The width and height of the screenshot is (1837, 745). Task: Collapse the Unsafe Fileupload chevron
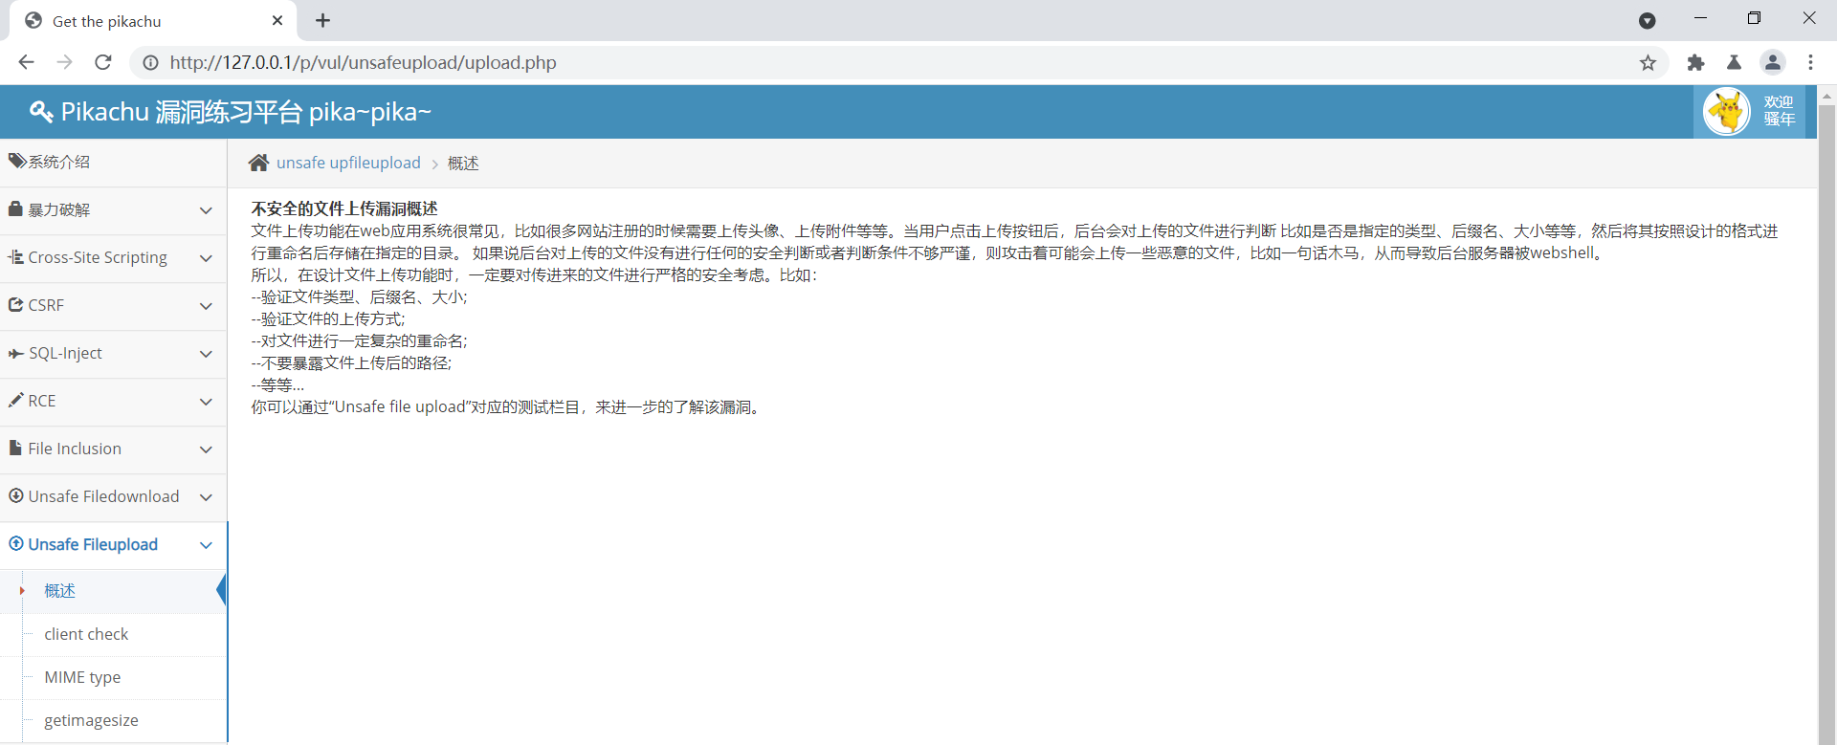pyautogui.click(x=206, y=545)
